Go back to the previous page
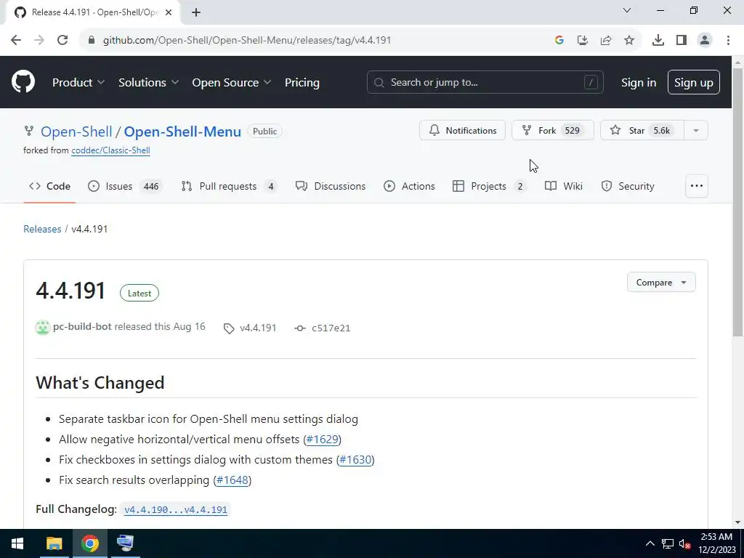Screen dimensions: 744x558 16,40
